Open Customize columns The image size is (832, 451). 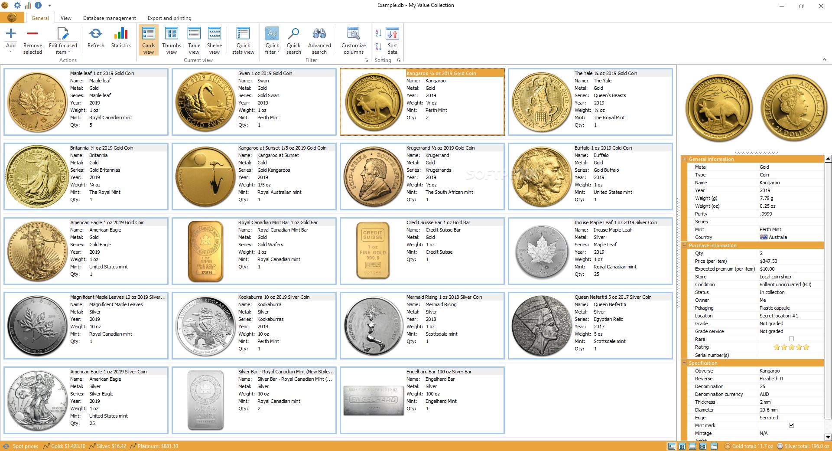(x=354, y=40)
